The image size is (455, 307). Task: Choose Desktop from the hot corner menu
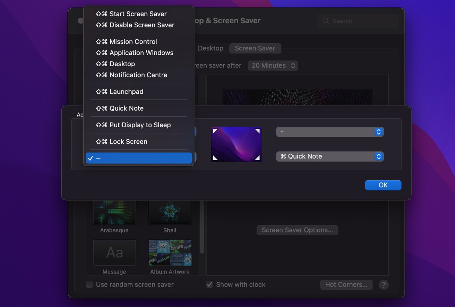click(x=139, y=64)
